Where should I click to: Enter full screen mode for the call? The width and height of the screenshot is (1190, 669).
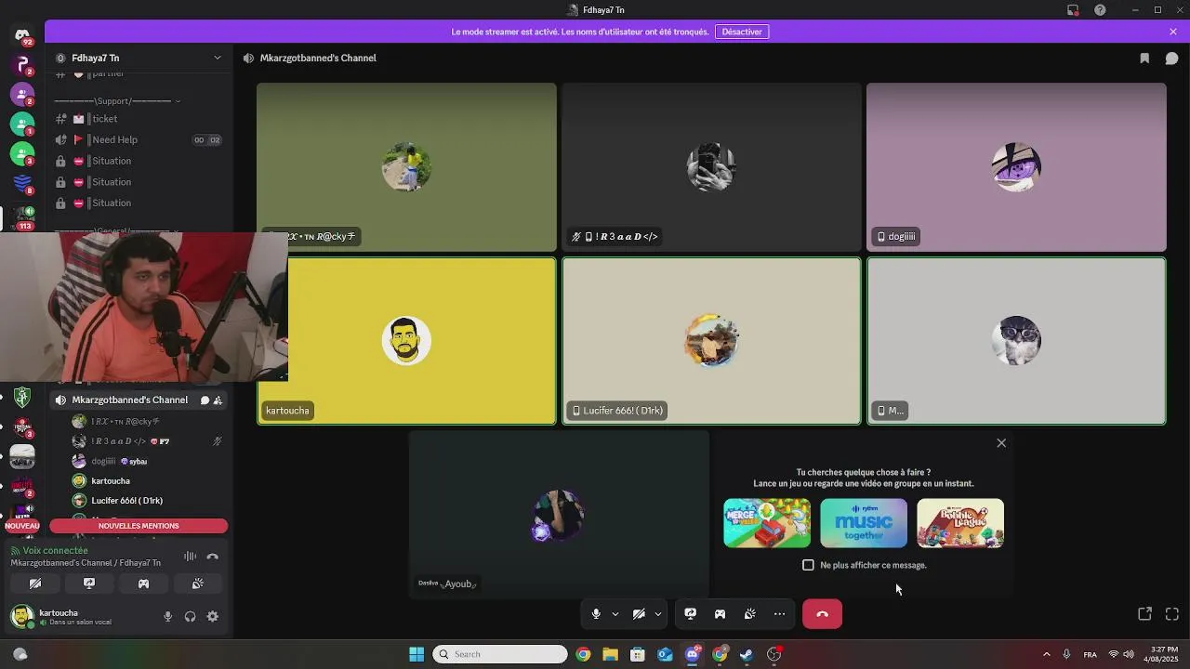[x=1172, y=614]
